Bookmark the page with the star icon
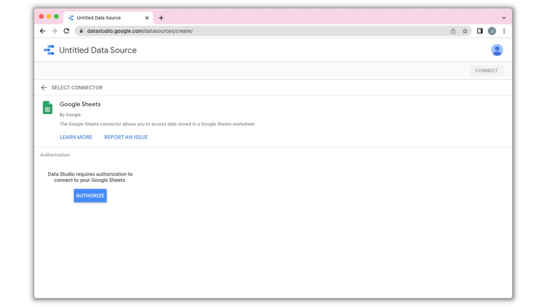Screen dimensions: 547x307 point(465,31)
